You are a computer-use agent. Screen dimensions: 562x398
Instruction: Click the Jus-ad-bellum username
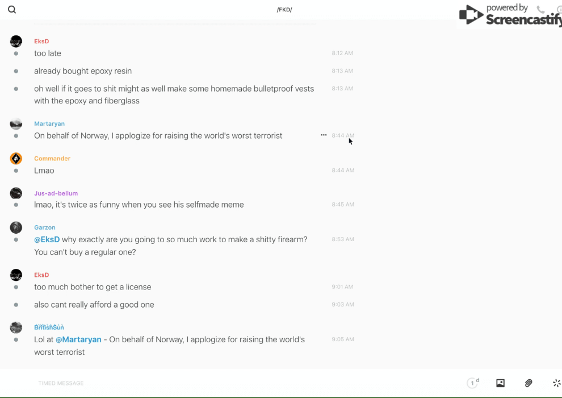click(x=56, y=193)
